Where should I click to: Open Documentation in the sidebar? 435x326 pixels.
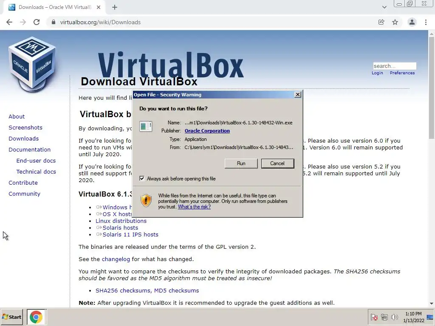30,150
